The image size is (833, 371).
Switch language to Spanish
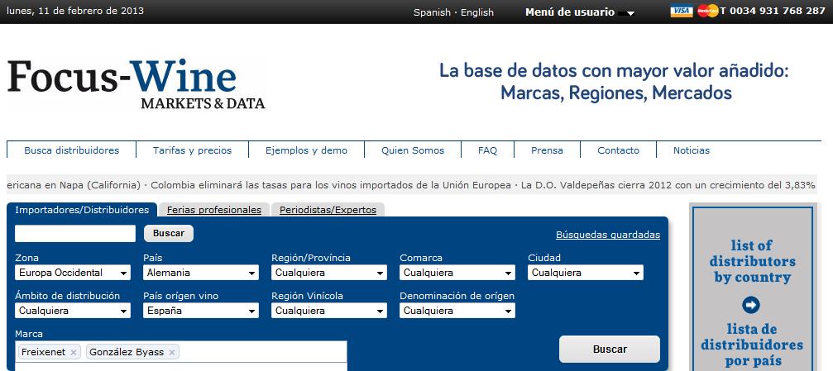click(432, 12)
